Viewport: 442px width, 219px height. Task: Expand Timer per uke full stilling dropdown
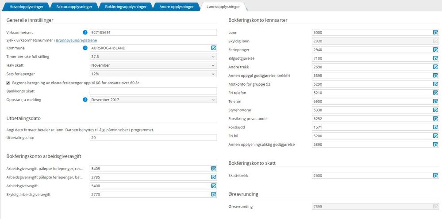(154, 57)
